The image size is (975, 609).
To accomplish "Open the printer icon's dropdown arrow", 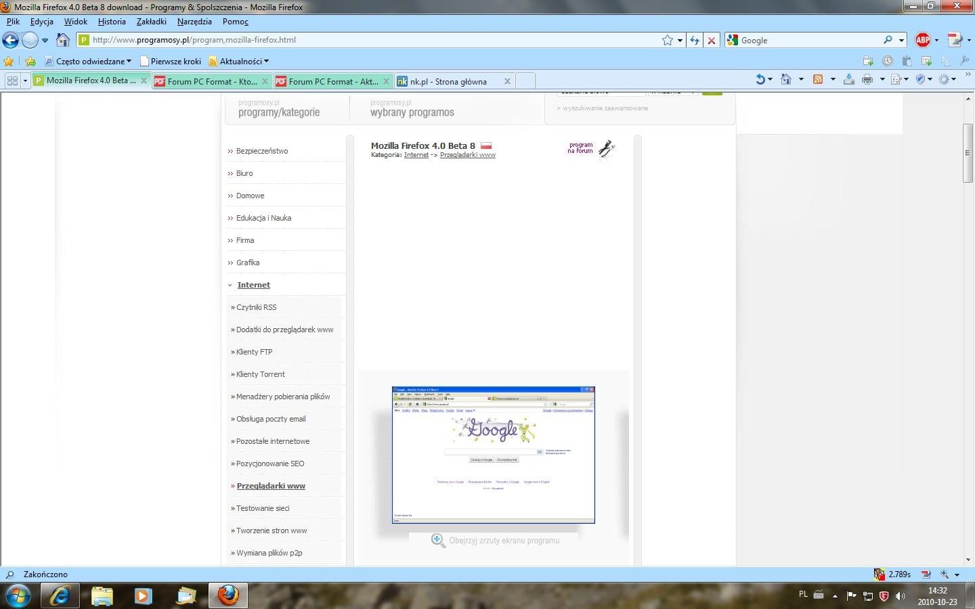I will (x=882, y=80).
